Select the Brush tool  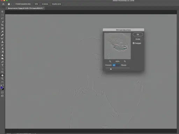(x=2, y=38)
